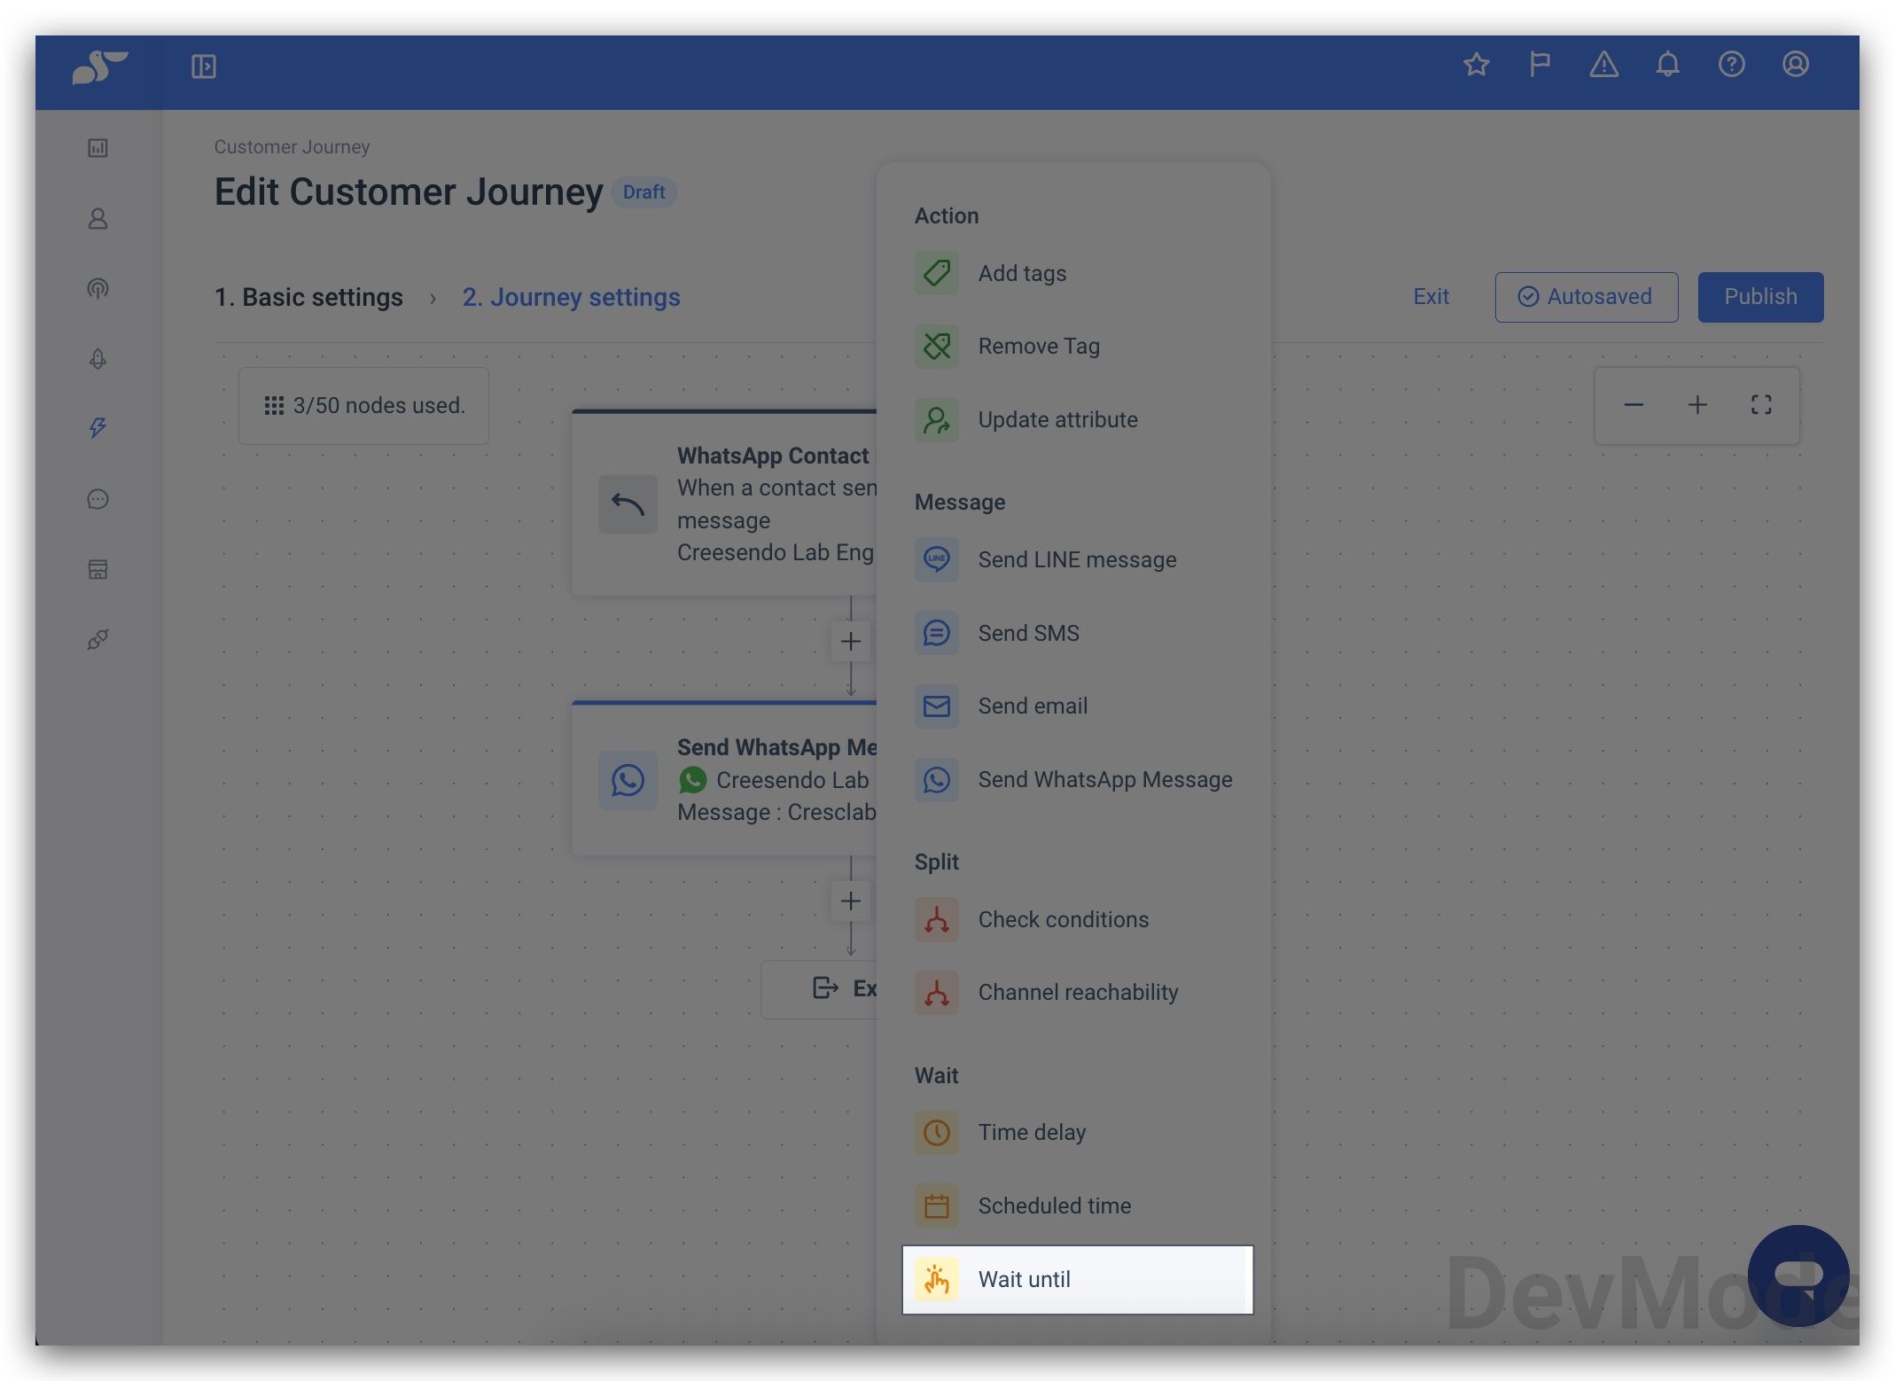Publish the customer journey
This screenshot has height=1381, width=1895.
[x=1760, y=296]
